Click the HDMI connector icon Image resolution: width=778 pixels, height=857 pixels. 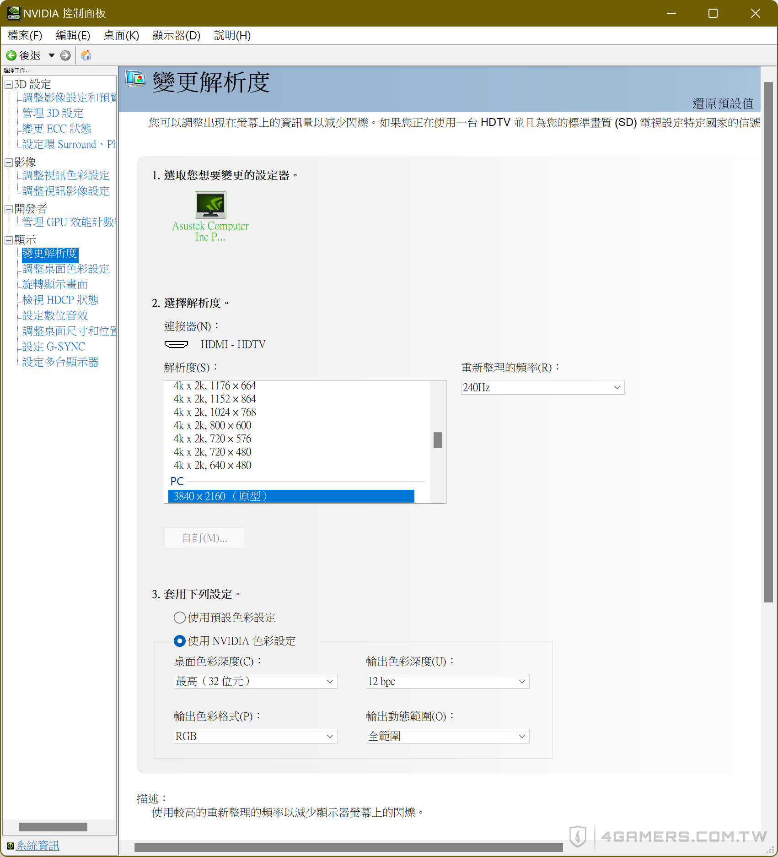pos(176,344)
